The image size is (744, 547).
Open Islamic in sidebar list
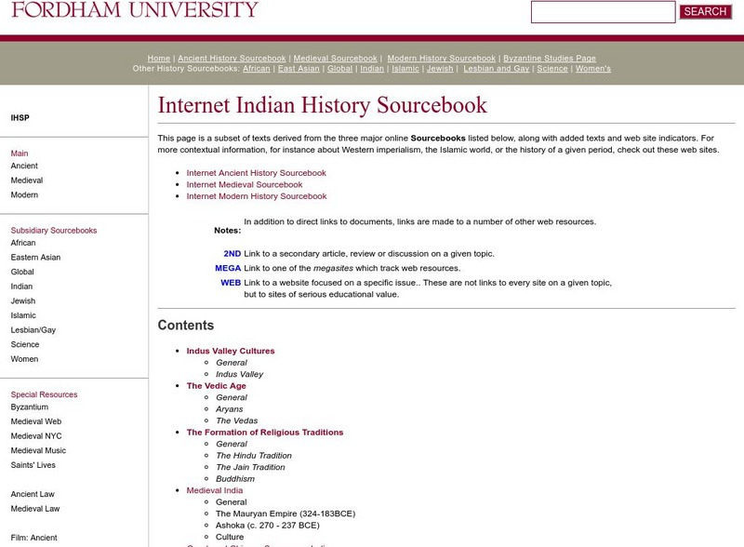23,315
